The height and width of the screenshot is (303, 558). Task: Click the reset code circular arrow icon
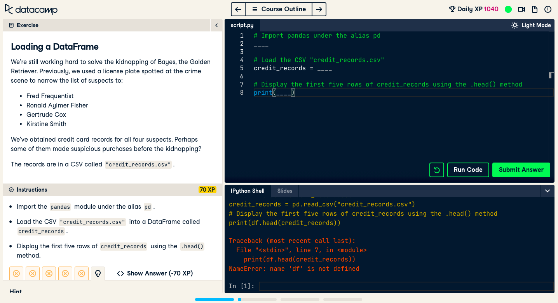[x=436, y=170]
